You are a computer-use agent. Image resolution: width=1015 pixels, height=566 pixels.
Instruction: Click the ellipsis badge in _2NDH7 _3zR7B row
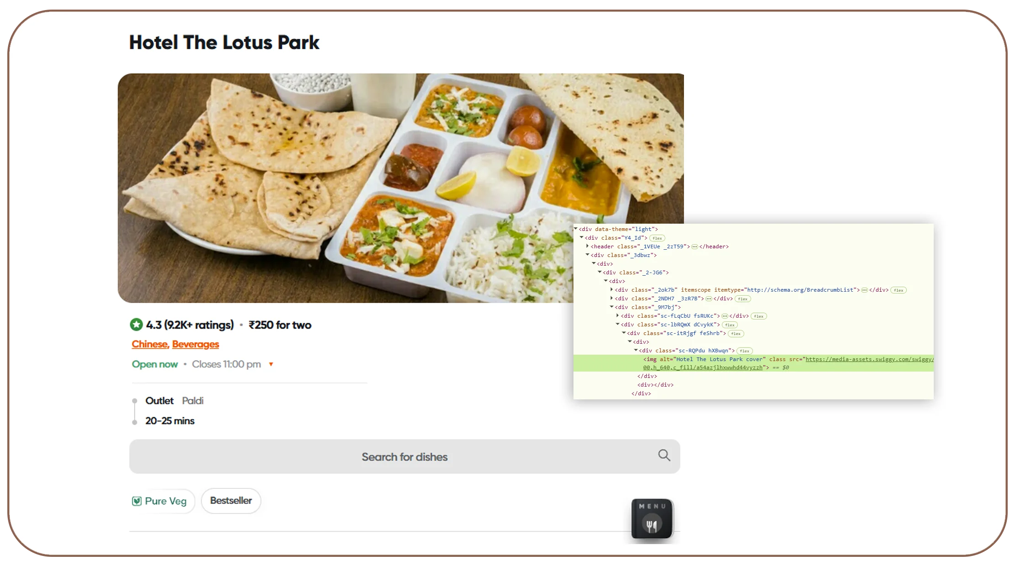pos(709,299)
